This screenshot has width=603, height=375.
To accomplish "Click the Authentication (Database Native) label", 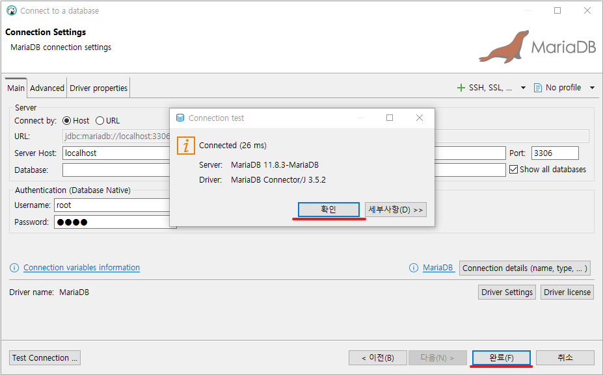I will coord(73,190).
